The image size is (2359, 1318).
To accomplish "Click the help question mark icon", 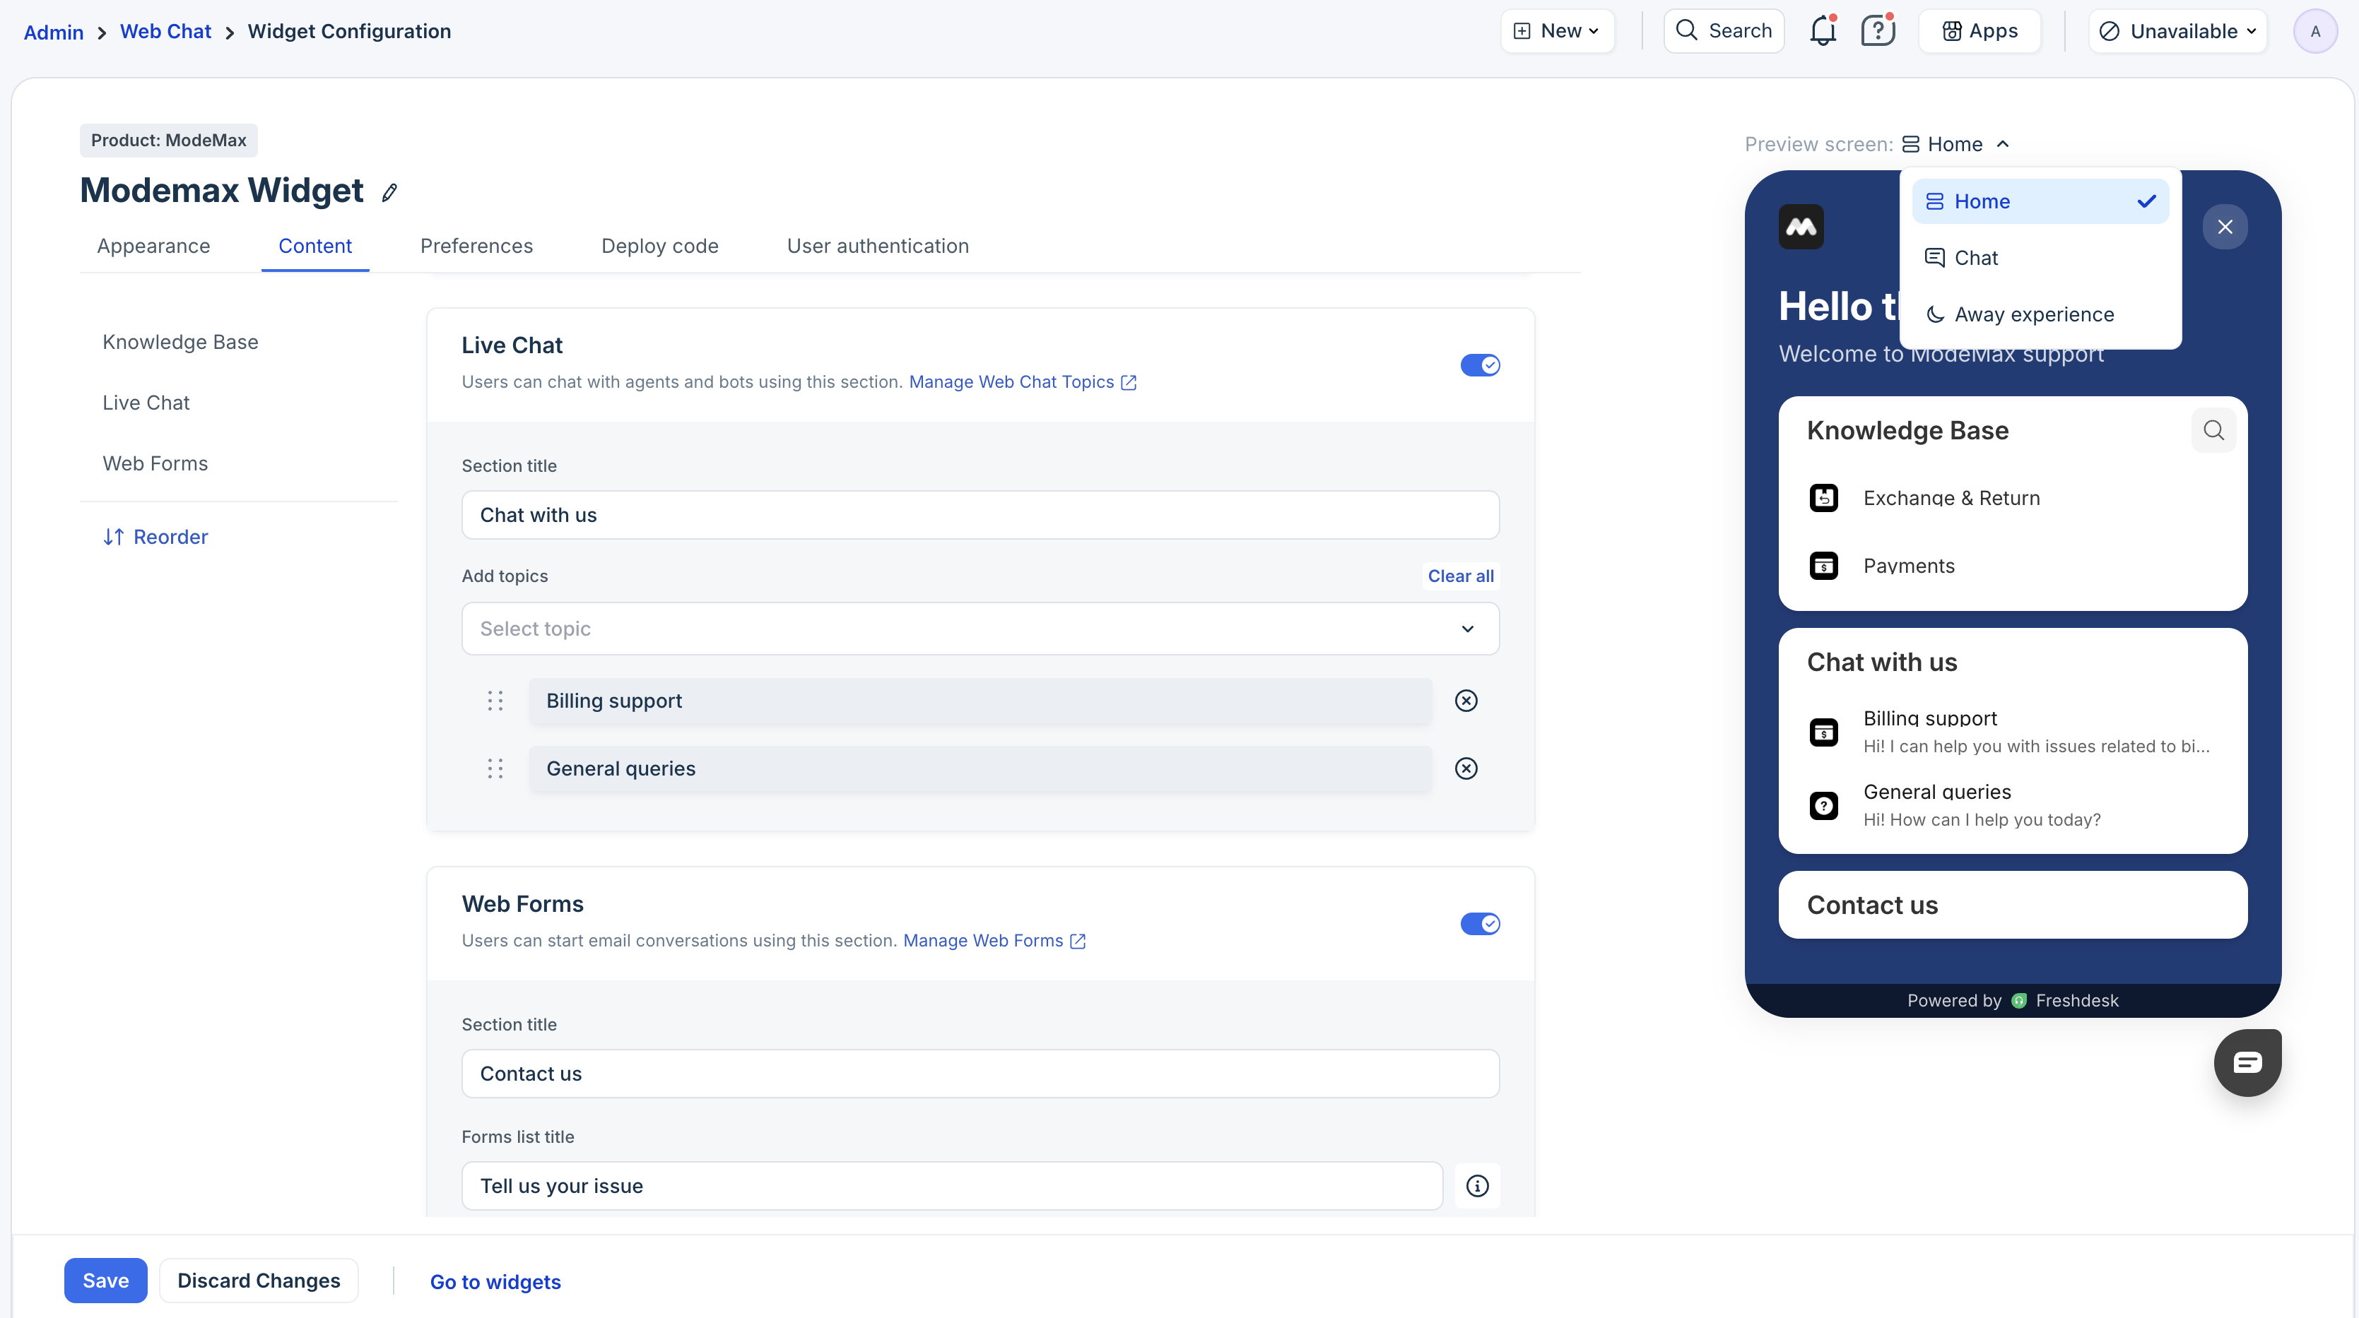I will coord(1877,31).
